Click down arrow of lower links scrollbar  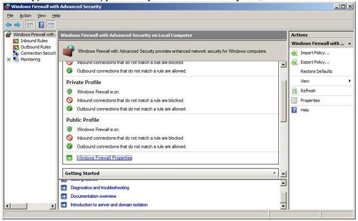pos(283,207)
